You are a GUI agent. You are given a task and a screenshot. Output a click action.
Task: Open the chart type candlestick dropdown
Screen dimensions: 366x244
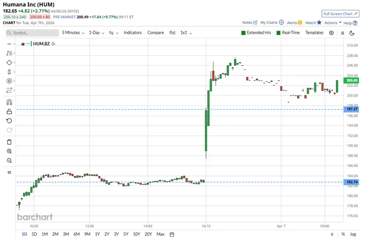[114, 33]
